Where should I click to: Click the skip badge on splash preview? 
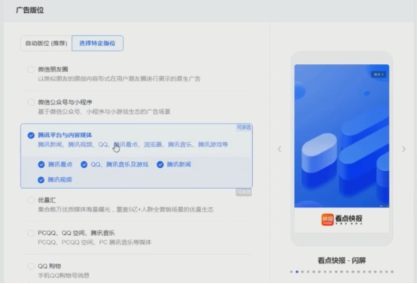[x=379, y=75]
